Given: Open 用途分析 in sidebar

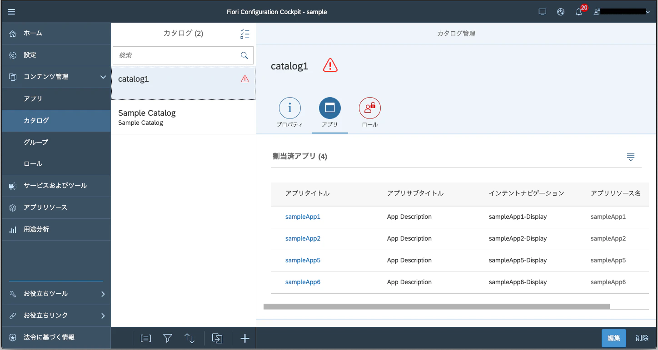Looking at the screenshot, I should (56, 229).
